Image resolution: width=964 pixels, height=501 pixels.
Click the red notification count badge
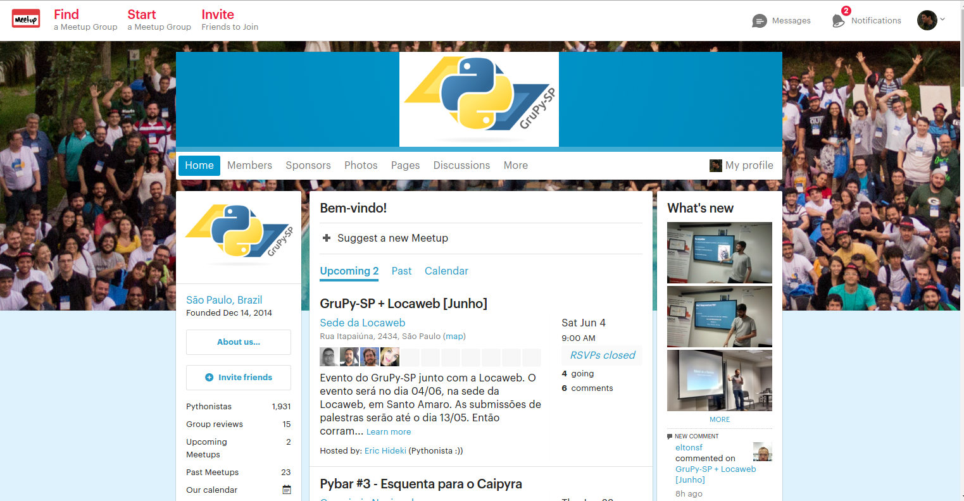click(846, 11)
